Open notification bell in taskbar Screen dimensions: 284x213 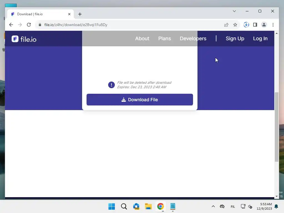click(x=277, y=206)
